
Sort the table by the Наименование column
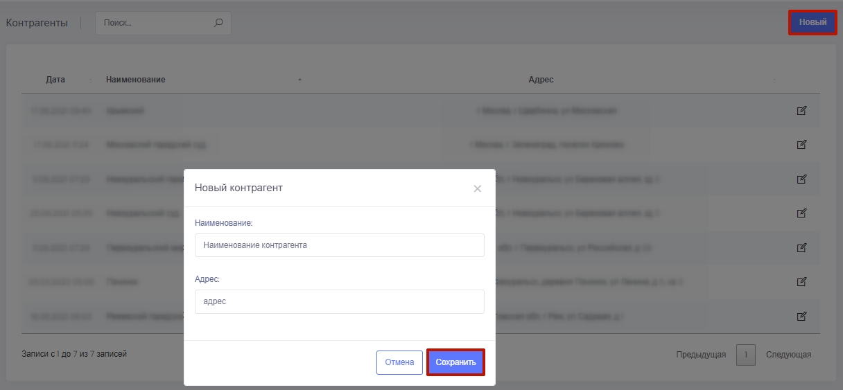pyautogui.click(x=136, y=80)
